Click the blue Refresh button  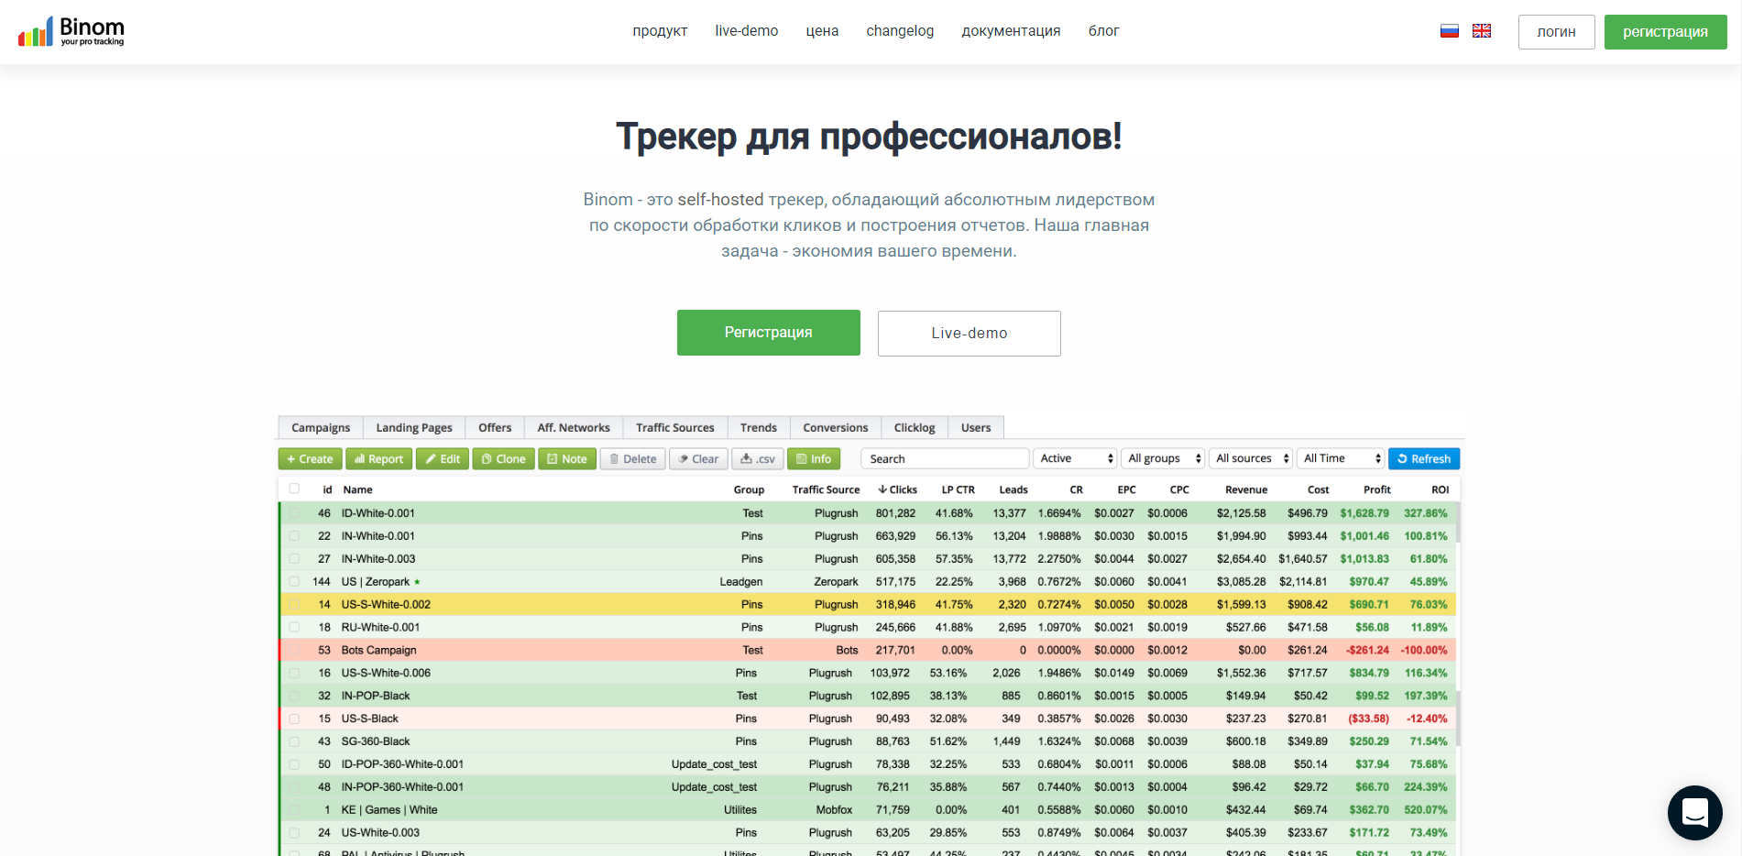coord(1424,459)
